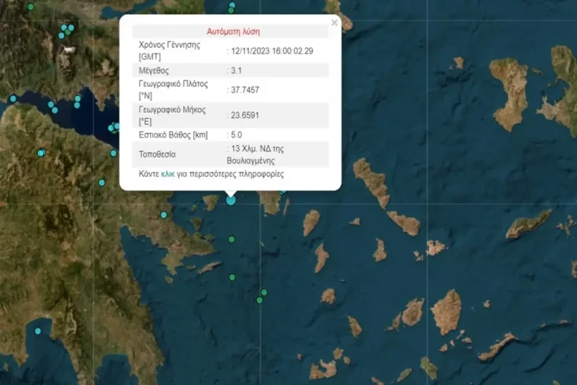This screenshot has width=577, height=385.
Task: Select the cyan marker above the popup's top edge
Action: pyautogui.click(x=232, y=7)
